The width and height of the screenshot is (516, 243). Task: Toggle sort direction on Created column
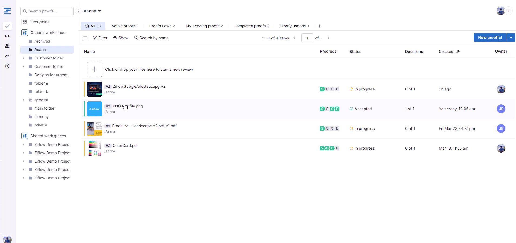[458, 52]
